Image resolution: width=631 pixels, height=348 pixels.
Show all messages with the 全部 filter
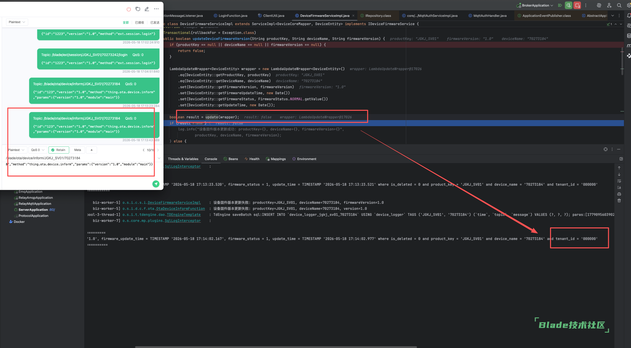(x=126, y=22)
